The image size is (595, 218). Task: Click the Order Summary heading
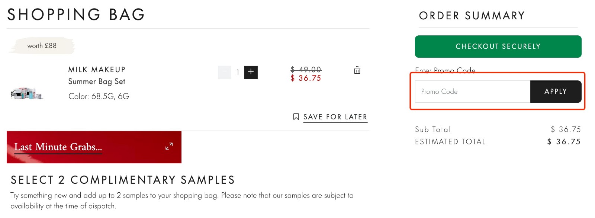[x=472, y=15]
